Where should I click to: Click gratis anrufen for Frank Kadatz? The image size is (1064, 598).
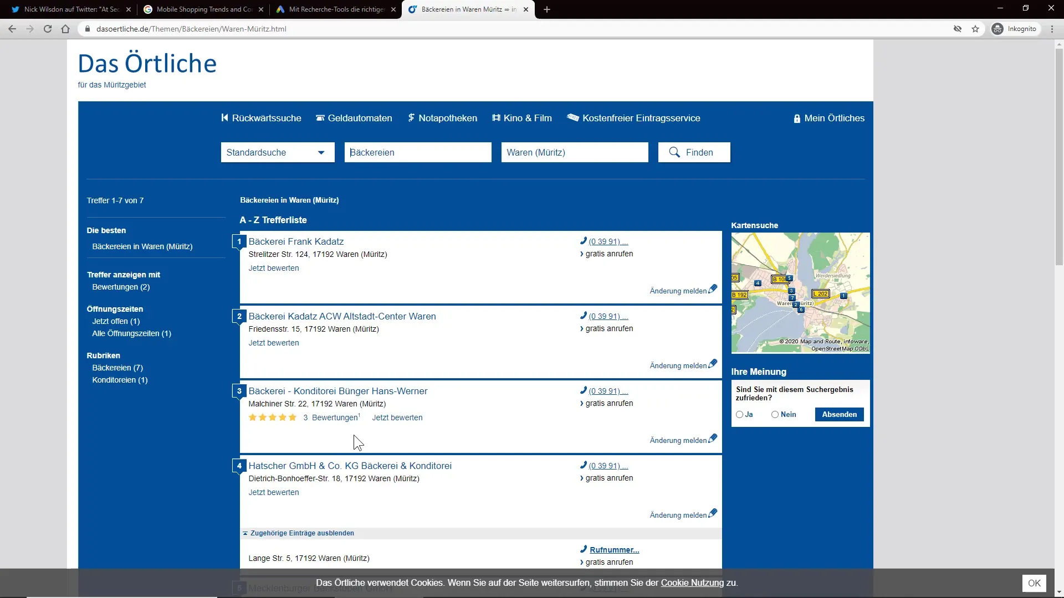pyautogui.click(x=609, y=254)
